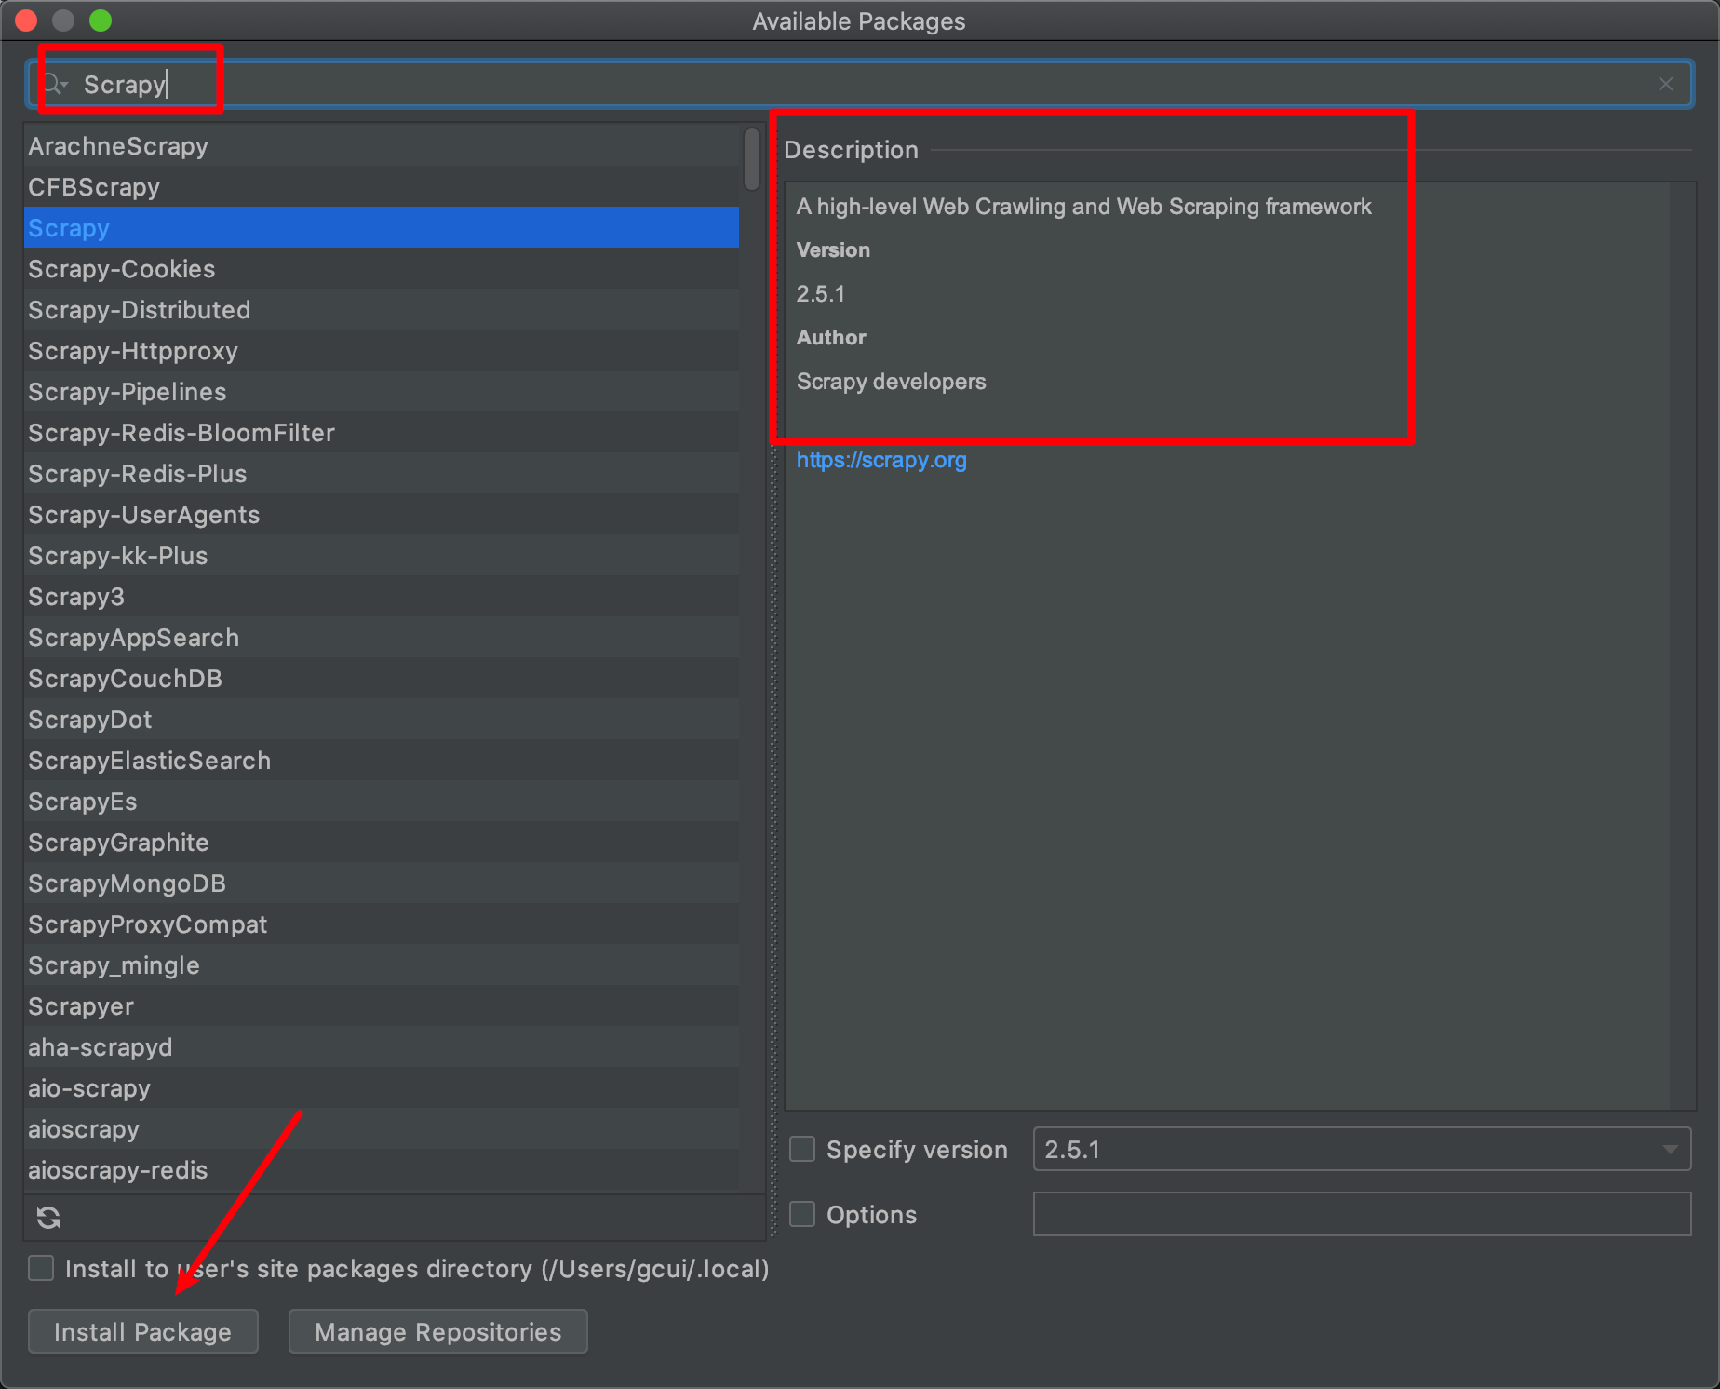
Task: Select aioscrapy-redis package
Action: pos(382,1170)
